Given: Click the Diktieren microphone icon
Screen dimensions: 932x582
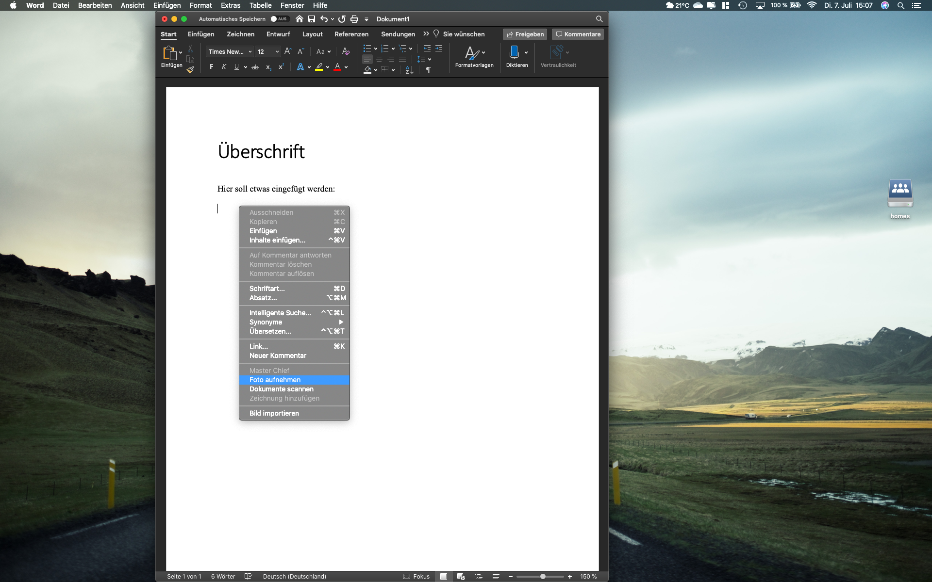Looking at the screenshot, I should point(514,52).
